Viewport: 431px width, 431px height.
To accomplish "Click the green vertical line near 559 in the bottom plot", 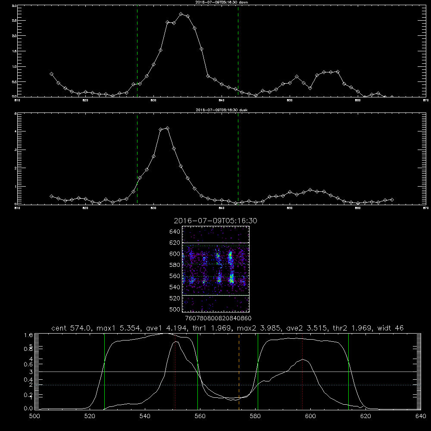I will tap(198, 372).
